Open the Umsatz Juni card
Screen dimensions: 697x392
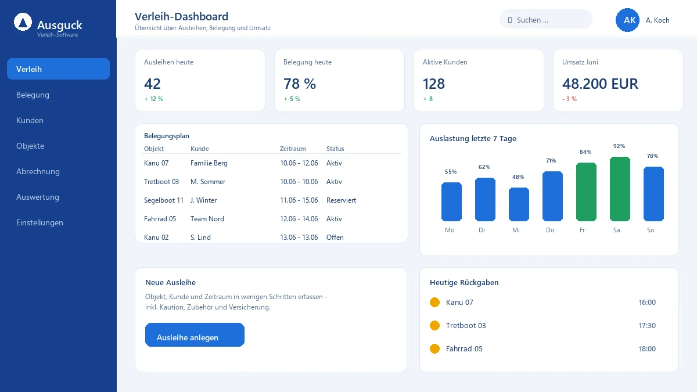(618, 80)
